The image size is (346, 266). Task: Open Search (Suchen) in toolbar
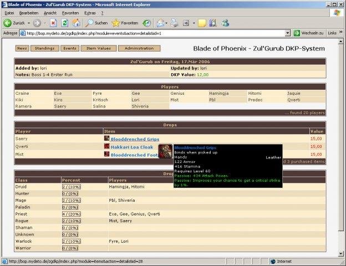coord(96,23)
